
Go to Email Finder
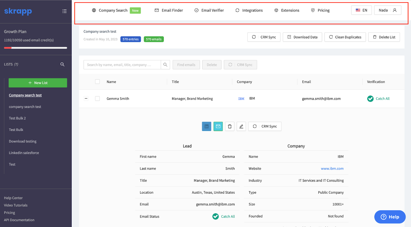169,10
